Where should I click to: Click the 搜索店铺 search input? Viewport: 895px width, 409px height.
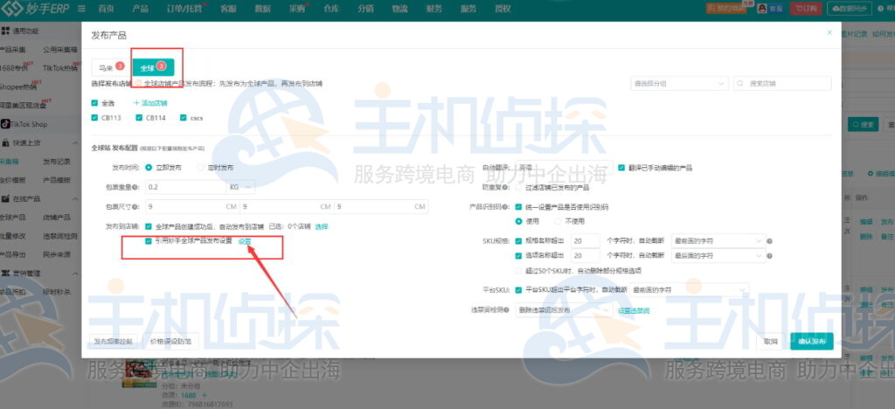[x=782, y=83]
